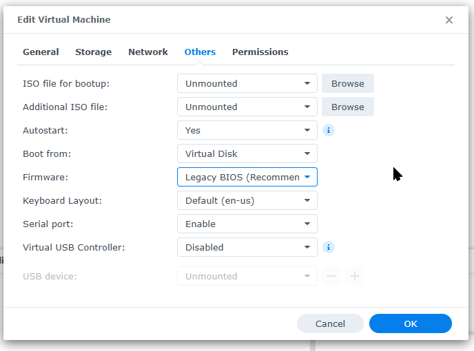The image size is (474, 351).
Task: Close the Edit Virtual Machine dialog
Action: point(449,20)
